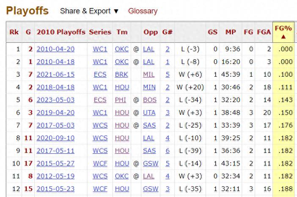Screen dimensions: 297x197
Task: Click the BRK team link
Action: [121, 75]
